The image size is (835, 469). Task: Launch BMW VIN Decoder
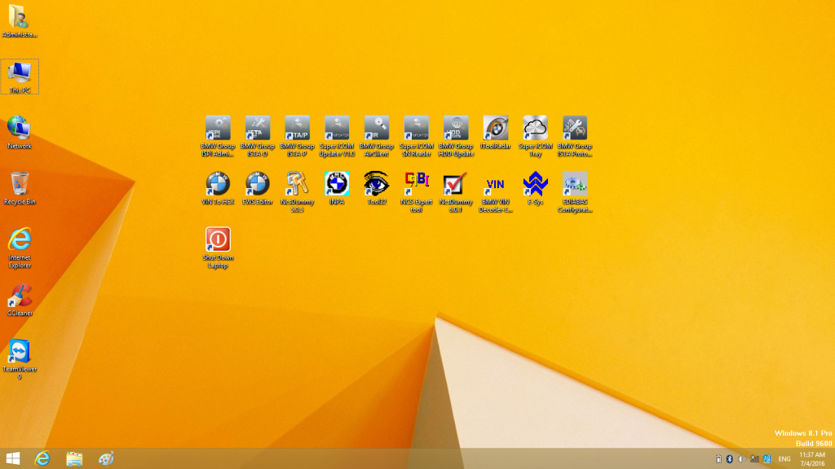pyautogui.click(x=495, y=183)
